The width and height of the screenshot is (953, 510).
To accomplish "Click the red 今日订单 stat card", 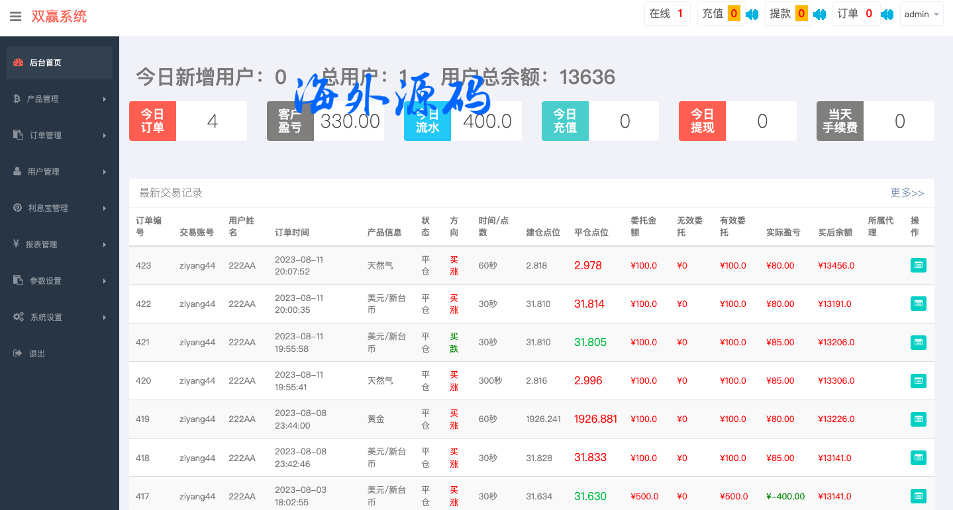I will click(x=152, y=121).
